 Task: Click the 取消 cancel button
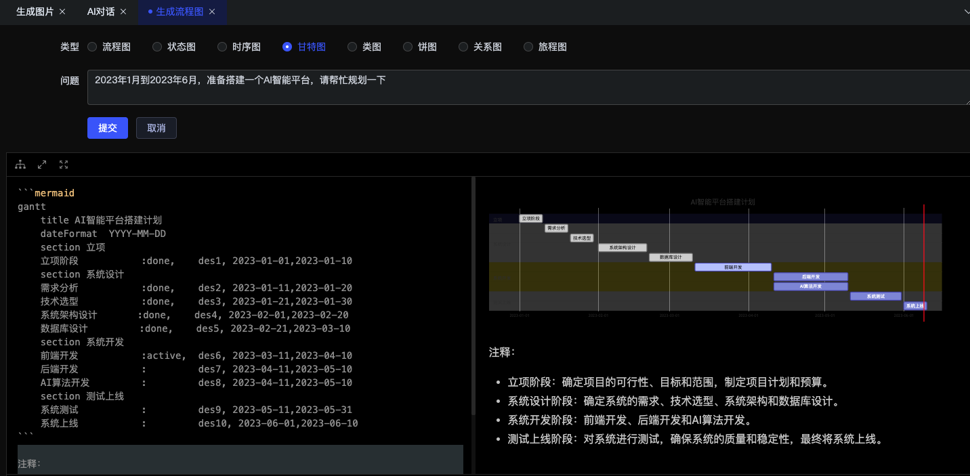156,128
